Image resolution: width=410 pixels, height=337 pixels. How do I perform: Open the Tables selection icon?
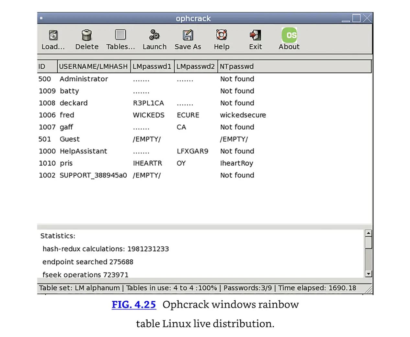point(120,35)
